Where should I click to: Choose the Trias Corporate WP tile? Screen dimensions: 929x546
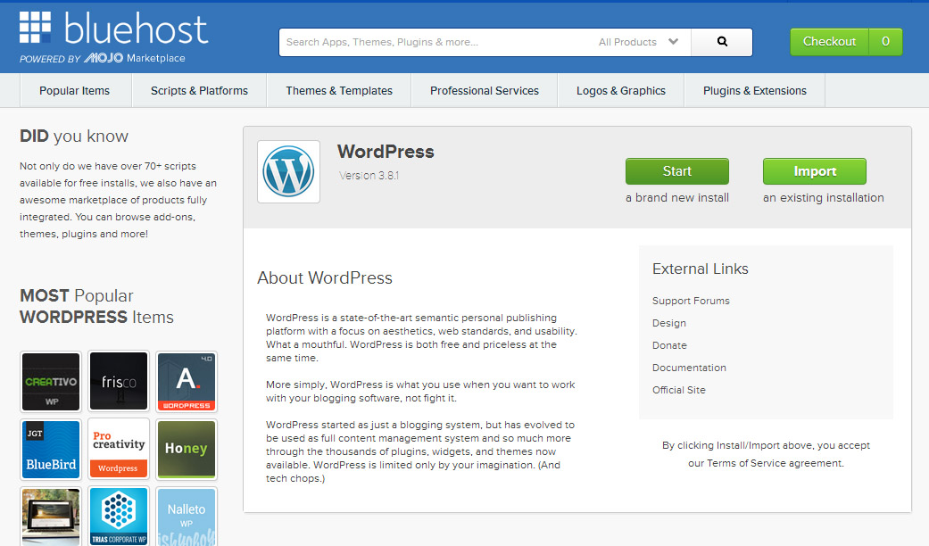coord(119,516)
